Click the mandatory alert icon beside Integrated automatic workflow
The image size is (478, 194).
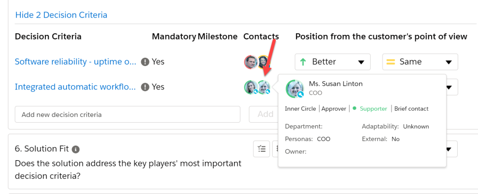pos(145,87)
